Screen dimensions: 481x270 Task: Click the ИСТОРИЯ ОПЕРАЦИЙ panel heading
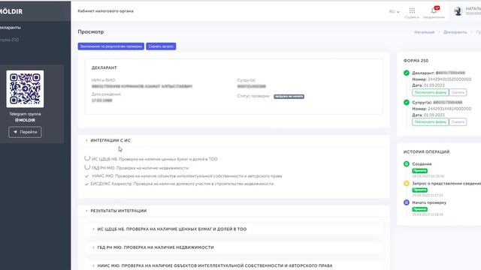[x=426, y=151]
